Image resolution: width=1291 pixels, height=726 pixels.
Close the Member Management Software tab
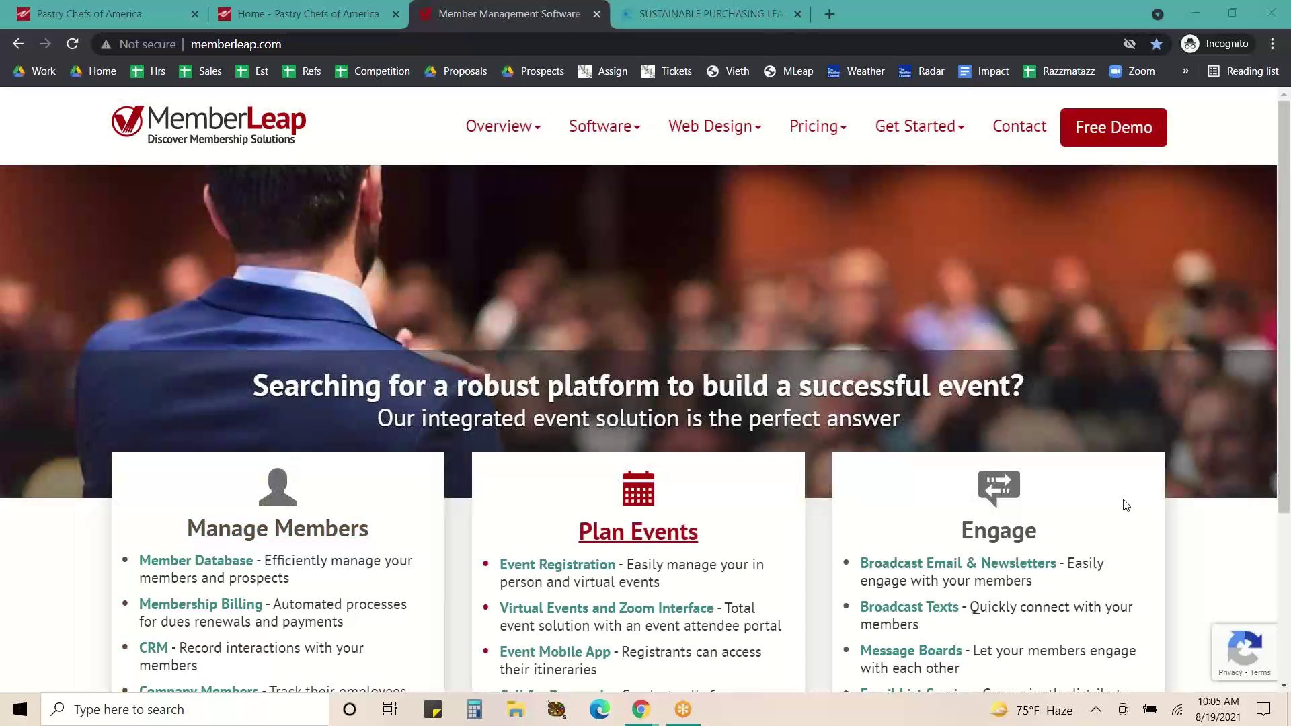click(596, 14)
